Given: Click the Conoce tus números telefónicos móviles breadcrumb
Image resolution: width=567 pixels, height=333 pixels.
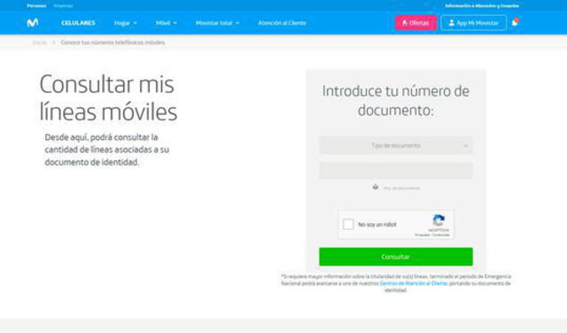Looking at the screenshot, I should click(113, 43).
